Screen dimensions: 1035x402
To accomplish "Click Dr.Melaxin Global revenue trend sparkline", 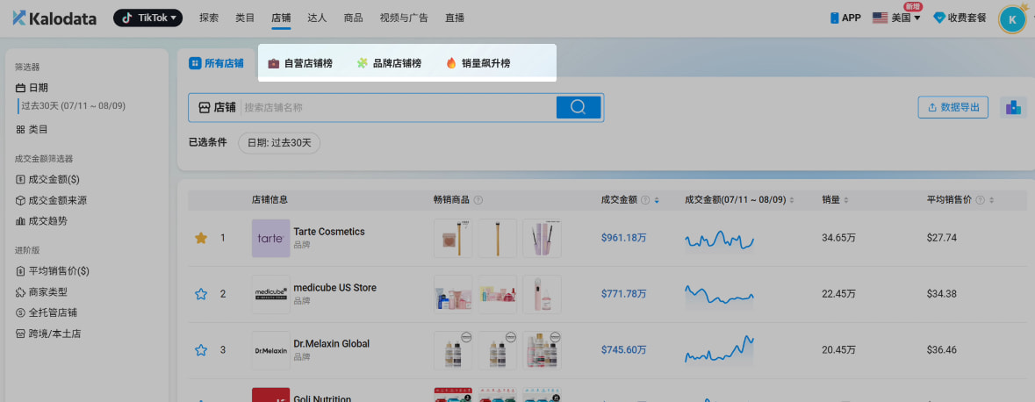I will 720,350.
